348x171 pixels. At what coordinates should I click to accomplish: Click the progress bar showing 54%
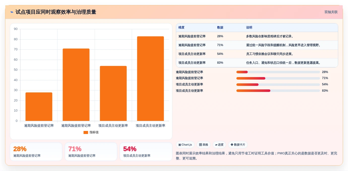click(278, 84)
